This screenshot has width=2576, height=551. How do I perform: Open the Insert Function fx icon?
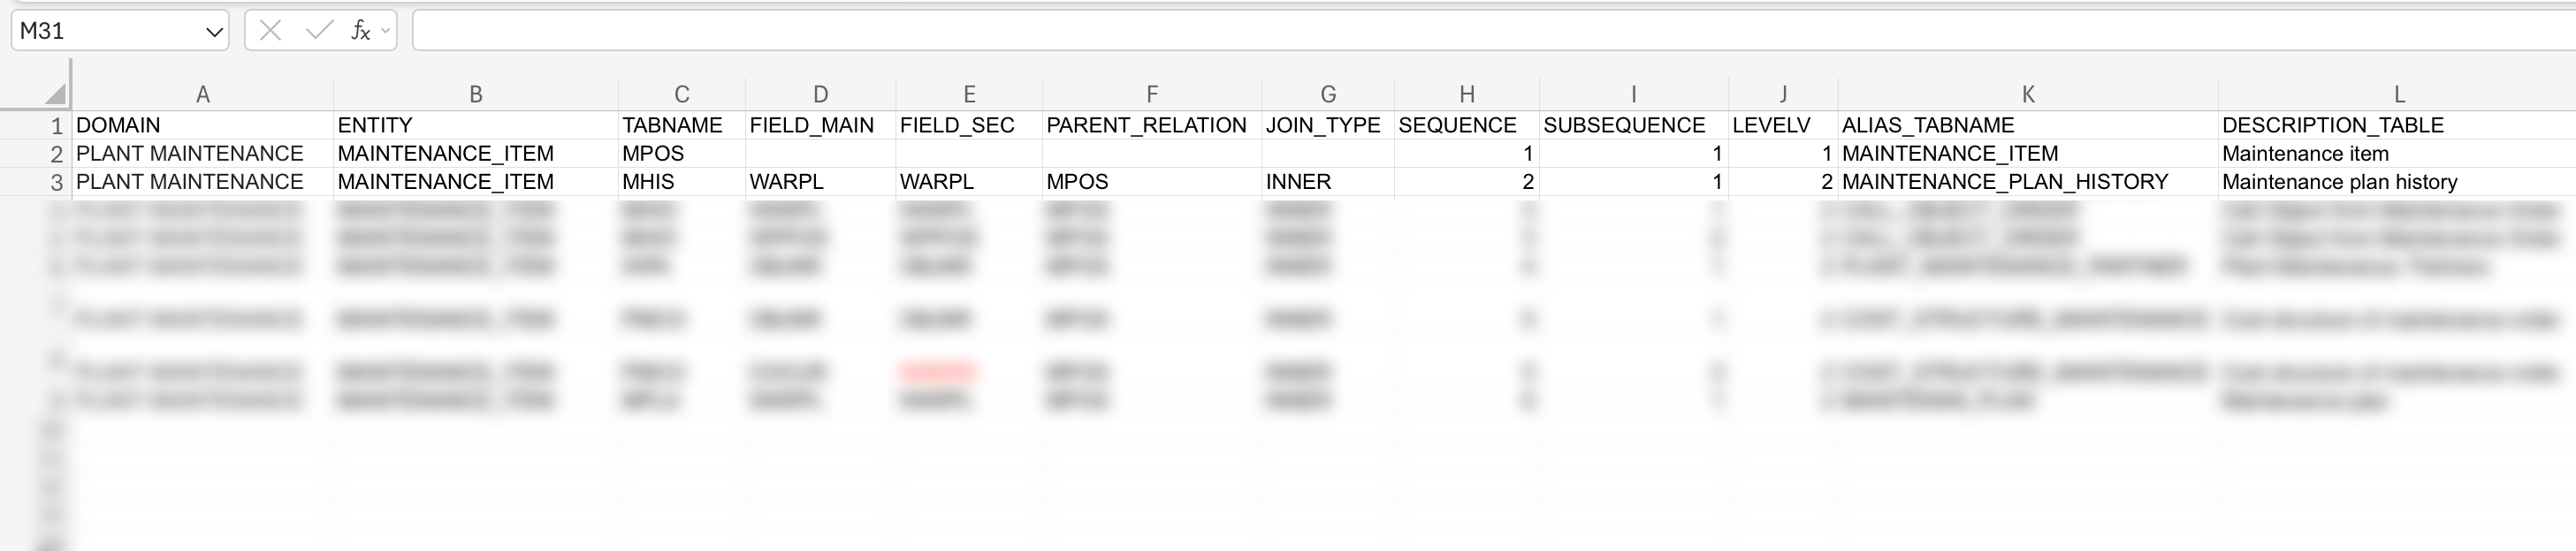click(x=359, y=31)
